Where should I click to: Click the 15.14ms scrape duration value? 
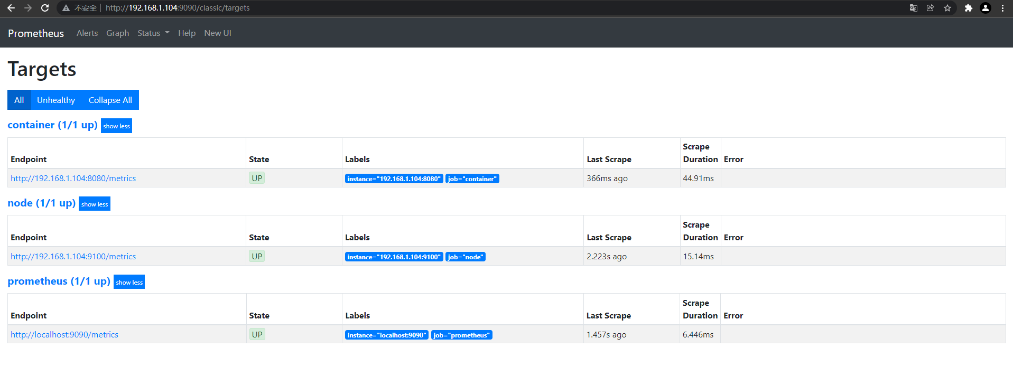pos(698,257)
